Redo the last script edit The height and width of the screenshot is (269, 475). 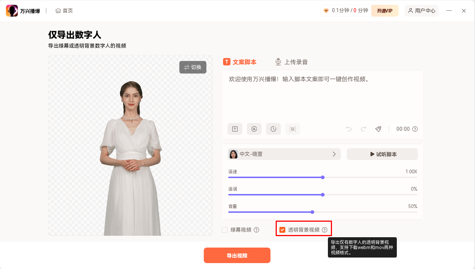pos(363,129)
